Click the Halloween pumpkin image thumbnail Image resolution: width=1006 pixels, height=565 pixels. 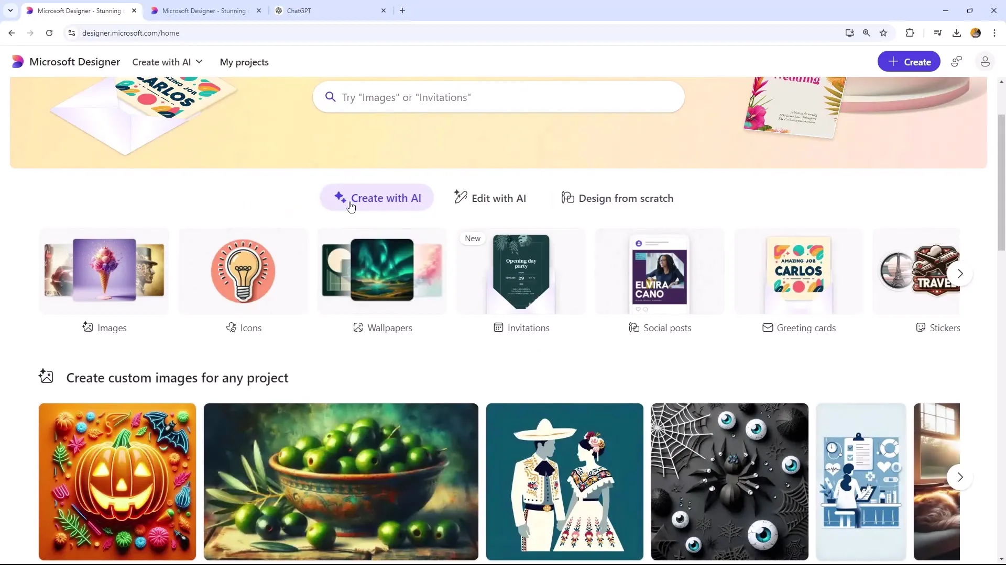117,481
